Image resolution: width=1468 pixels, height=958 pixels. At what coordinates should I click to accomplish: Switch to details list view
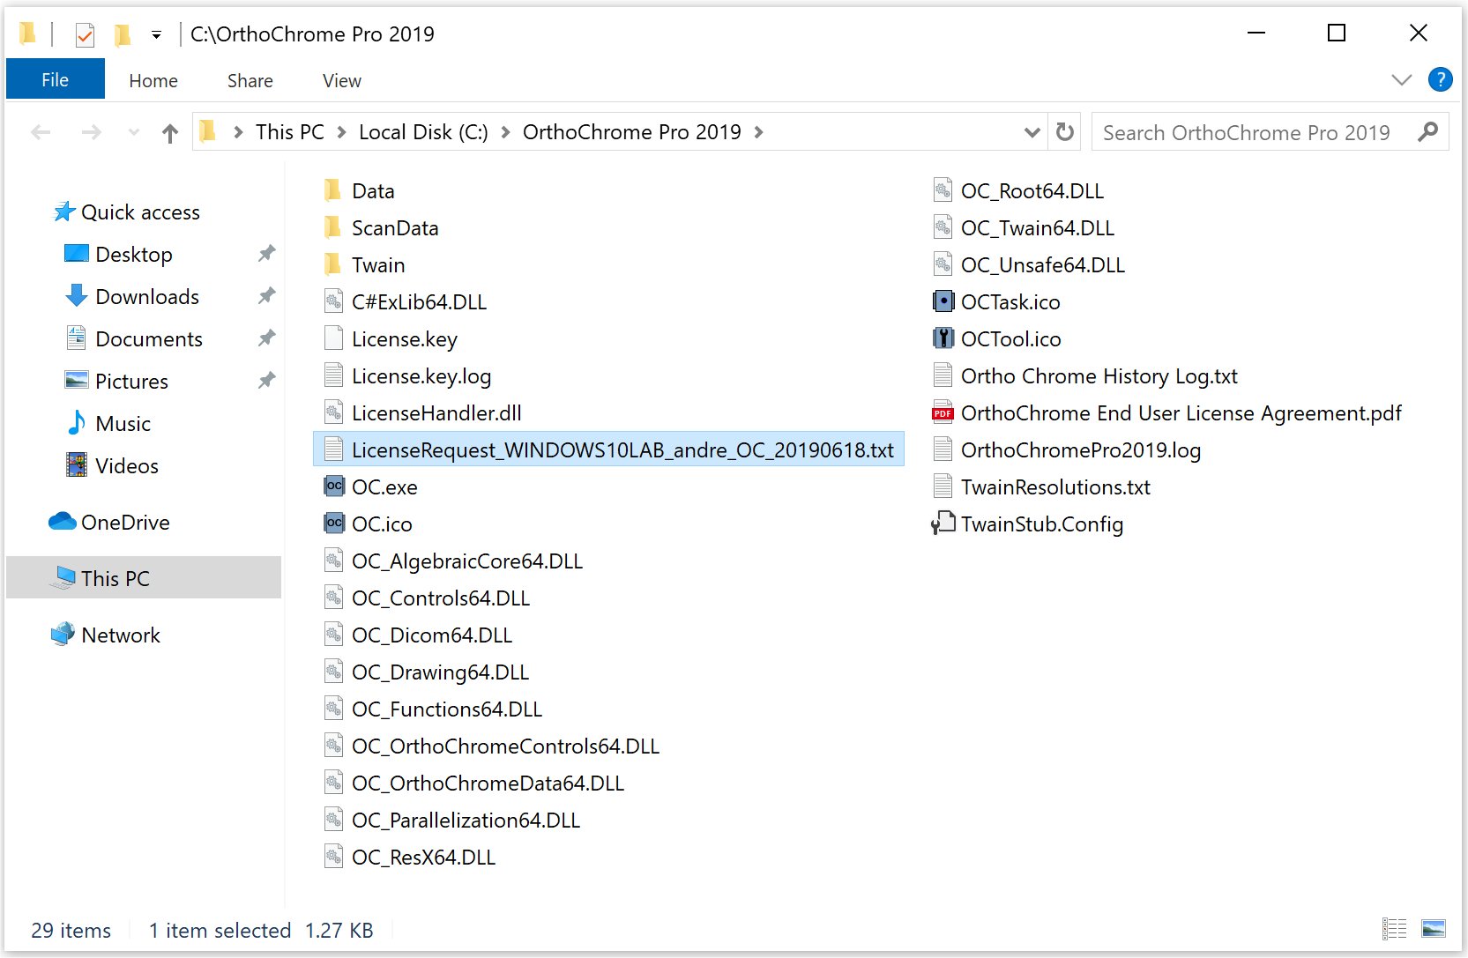tap(1394, 929)
